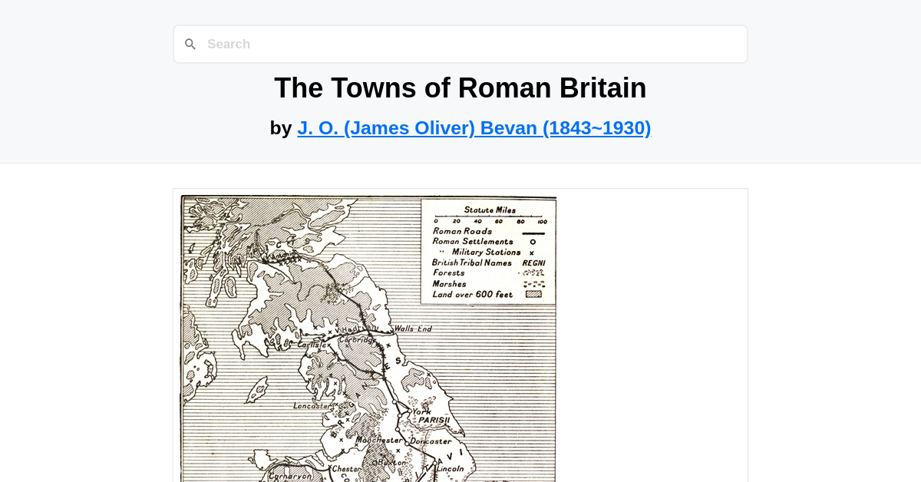
Task: Click the magnifying glass search icon
Action: pos(190,44)
